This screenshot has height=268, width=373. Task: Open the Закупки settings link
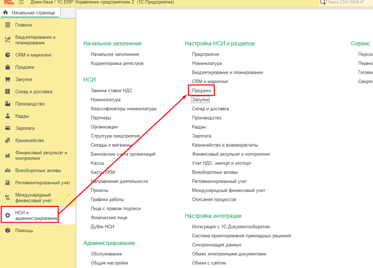click(200, 100)
